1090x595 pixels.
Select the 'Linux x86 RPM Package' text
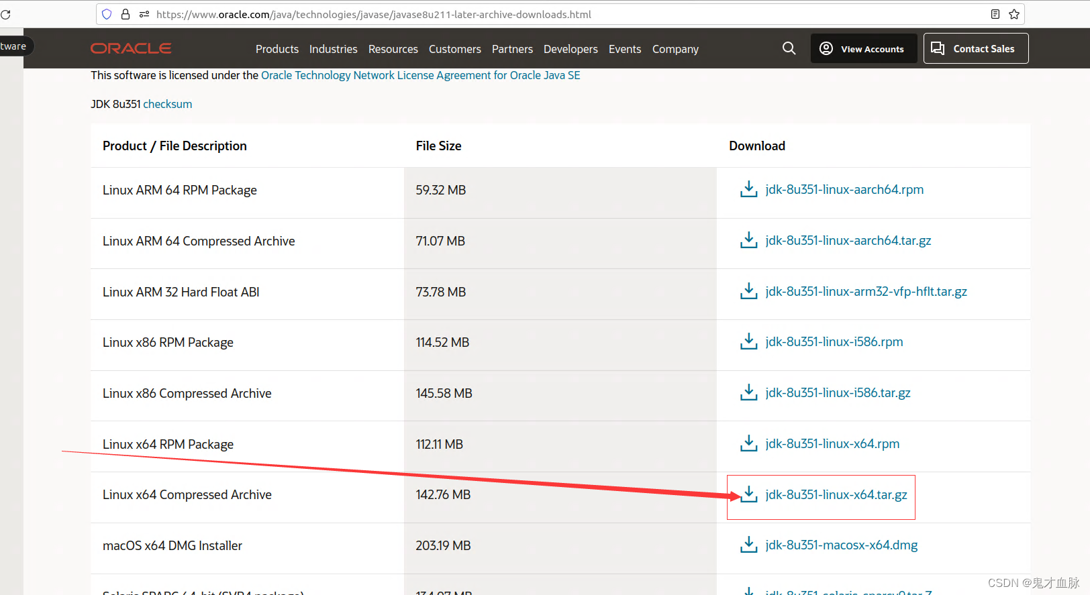168,343
